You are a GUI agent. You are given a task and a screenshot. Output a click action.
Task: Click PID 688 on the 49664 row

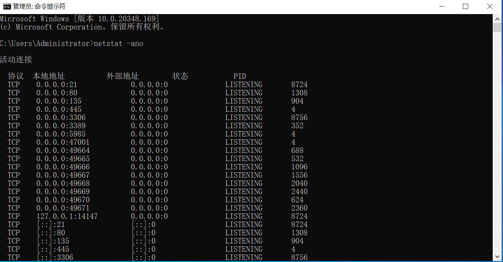click(x=297, y=150)
